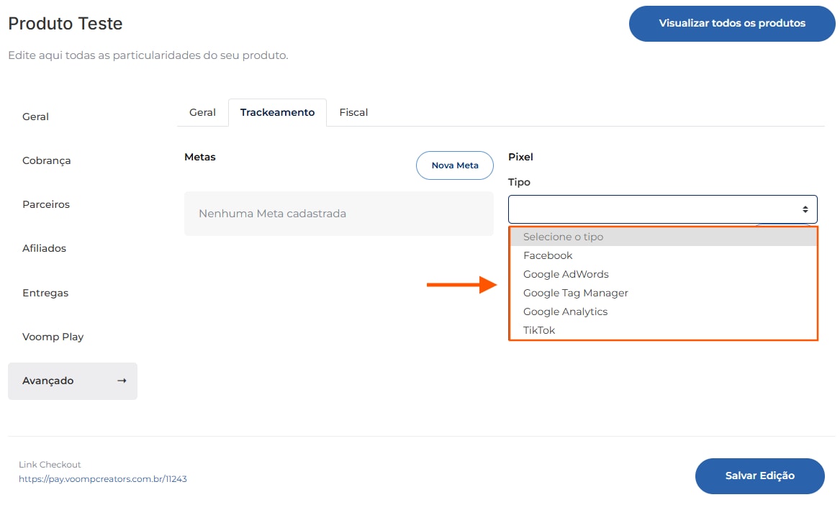Click the arrow icon beside Avançado
Viewport: 840px width, 505px height.
[x=122, y=381]
